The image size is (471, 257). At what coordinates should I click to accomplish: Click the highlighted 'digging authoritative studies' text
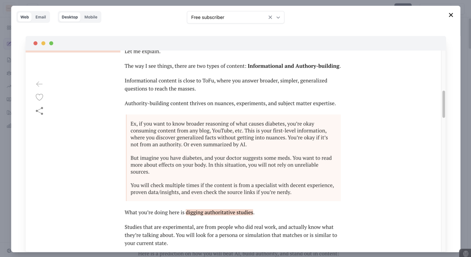point(219,212)
